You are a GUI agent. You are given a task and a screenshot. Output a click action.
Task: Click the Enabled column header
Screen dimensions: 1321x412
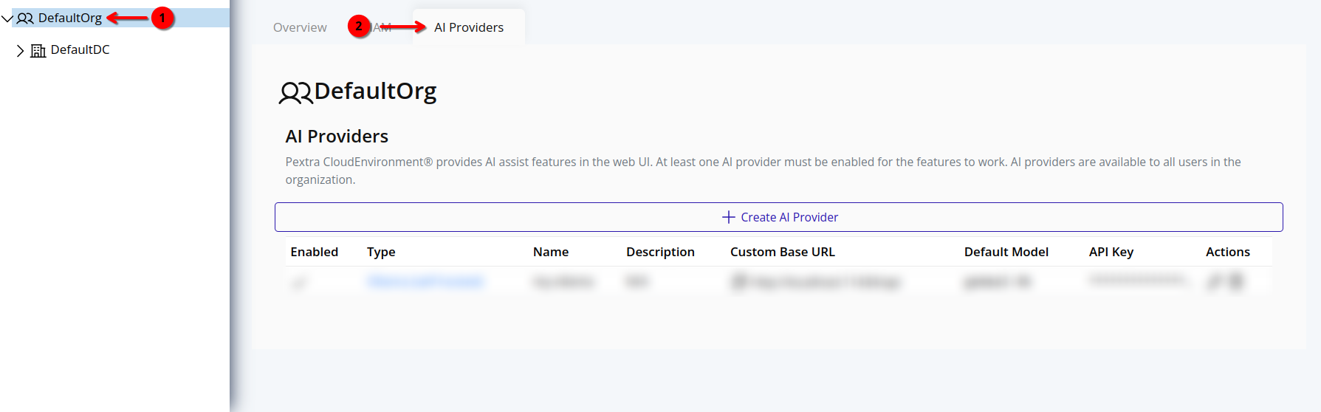coord(314,252)
